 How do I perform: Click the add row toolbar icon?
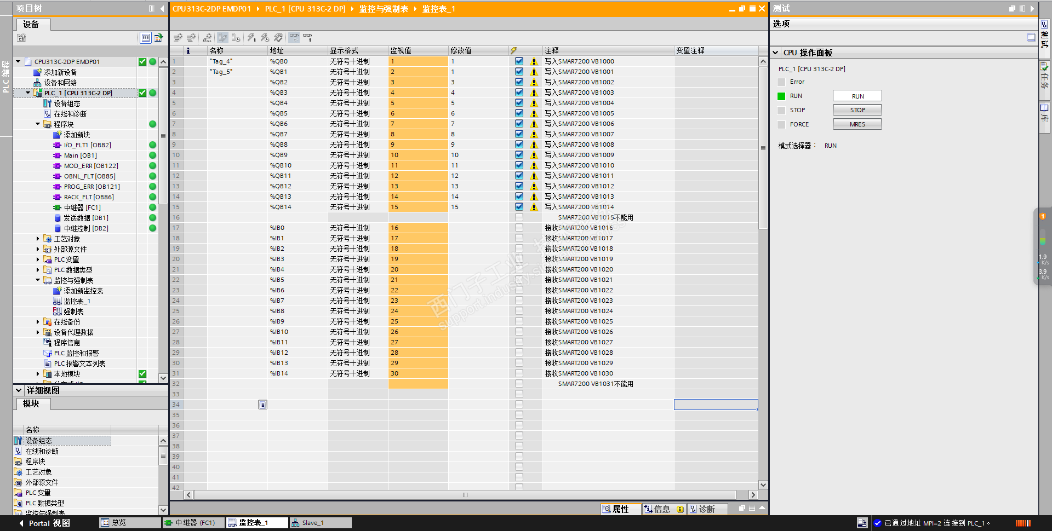(x=191, y=38)
